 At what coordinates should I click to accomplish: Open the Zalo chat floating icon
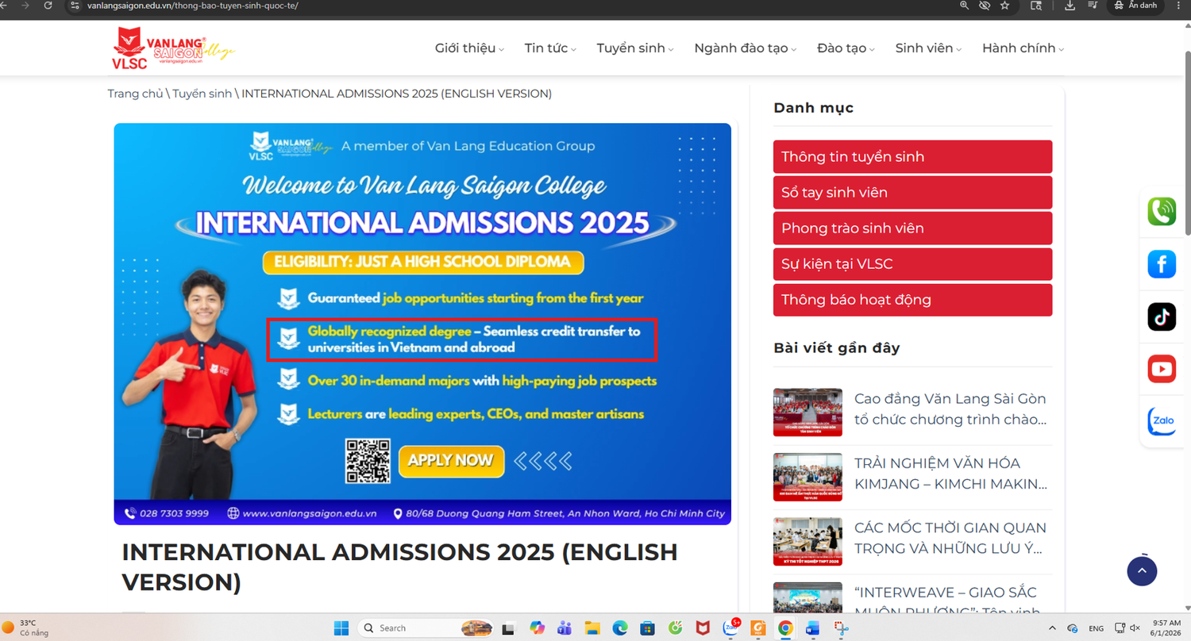click(x=1162, y=421)
